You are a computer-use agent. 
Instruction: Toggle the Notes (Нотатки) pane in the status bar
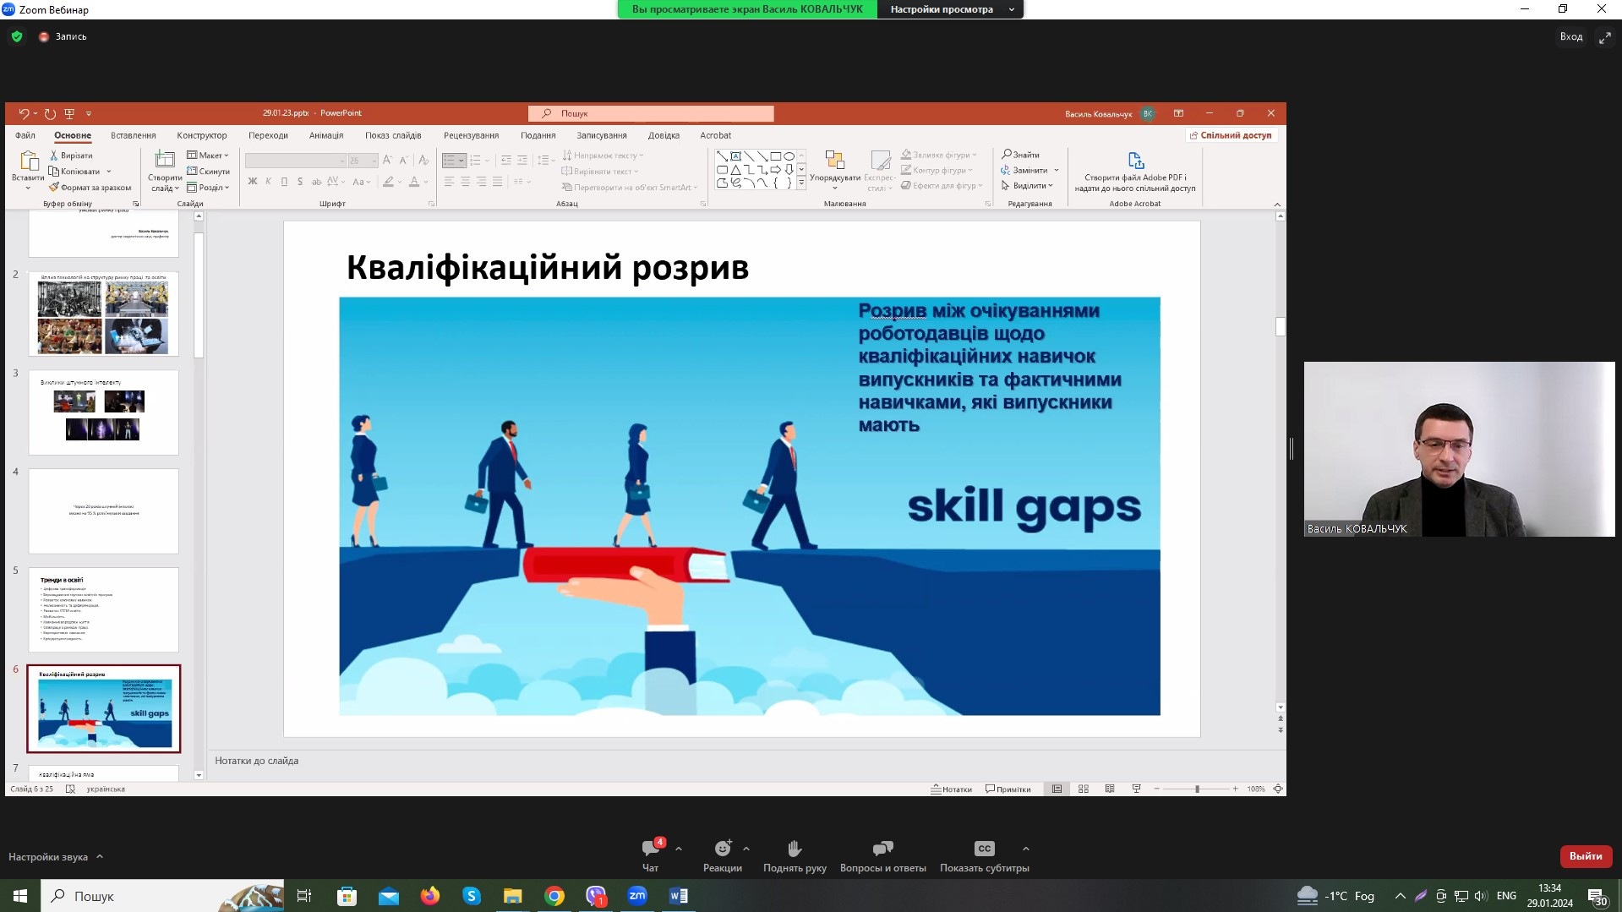tap(952, 789)
